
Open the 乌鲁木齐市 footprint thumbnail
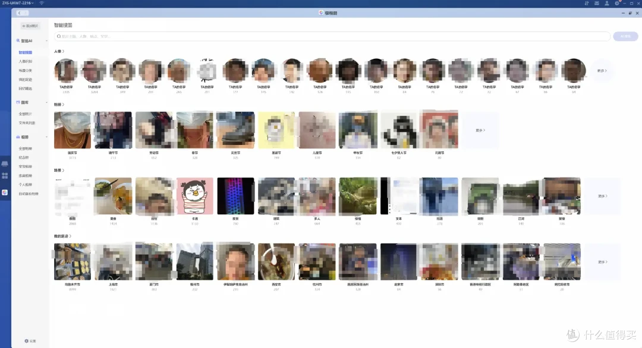tap(73, 262)
